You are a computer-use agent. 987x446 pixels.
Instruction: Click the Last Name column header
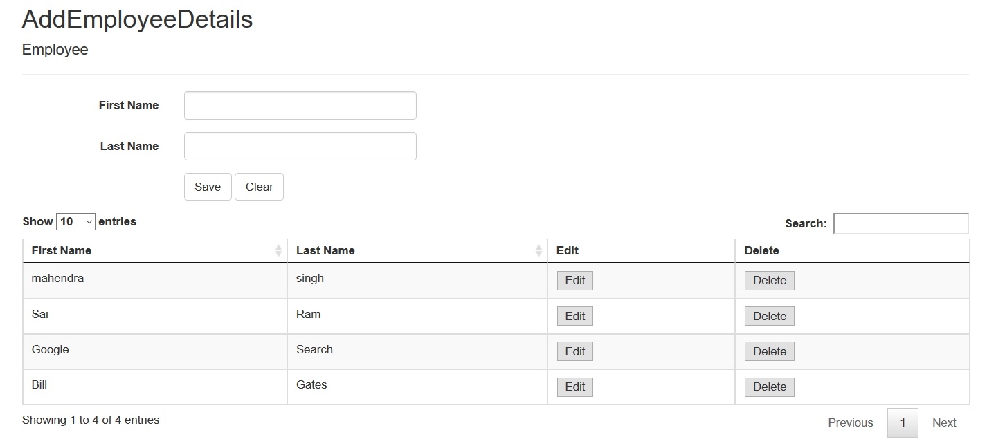click(417, 250)
